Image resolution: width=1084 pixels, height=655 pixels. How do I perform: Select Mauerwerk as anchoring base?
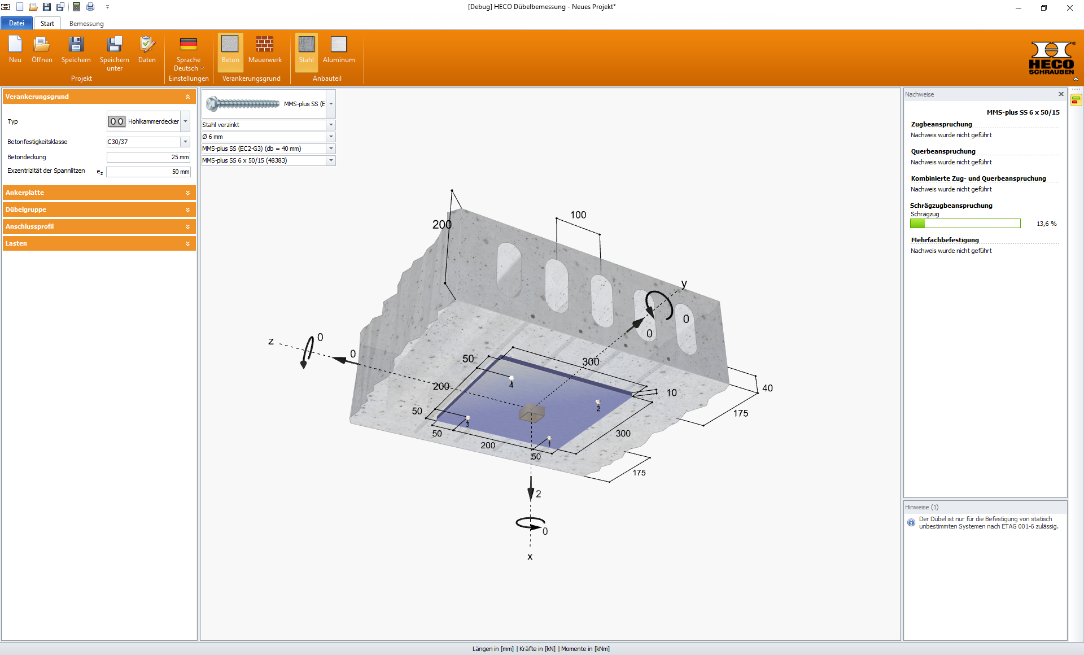pyautogui.click(x=265, y=50)
